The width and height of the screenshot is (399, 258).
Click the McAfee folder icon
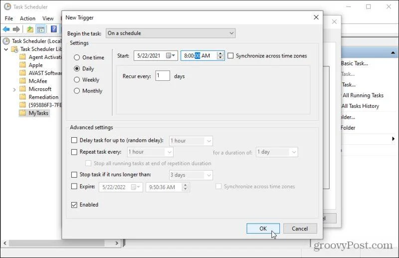[23, 81]
